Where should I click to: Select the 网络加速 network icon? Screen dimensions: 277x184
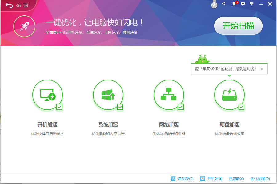169,95
